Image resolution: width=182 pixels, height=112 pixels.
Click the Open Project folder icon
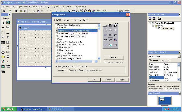pyautogui.click(x=21, y=11)
